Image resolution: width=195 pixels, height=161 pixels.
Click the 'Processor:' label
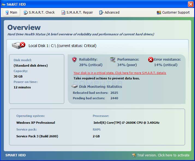point(101,116)
